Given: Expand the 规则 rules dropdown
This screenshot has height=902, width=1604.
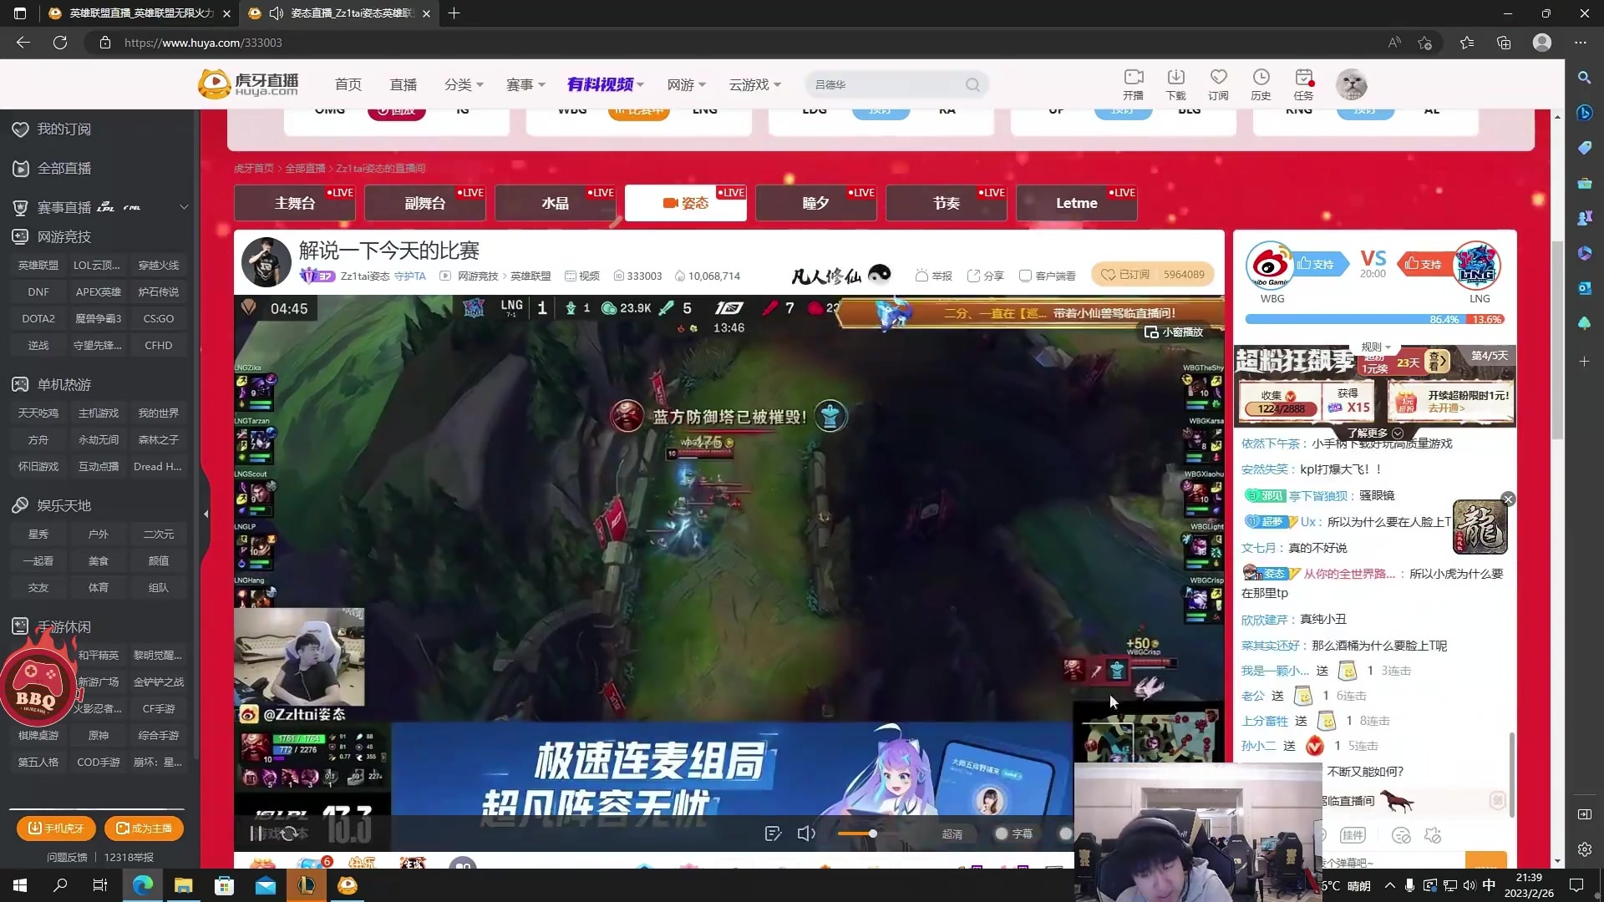Looking at the screenshot, I should pyautogui.click(x=1376, y=347).
